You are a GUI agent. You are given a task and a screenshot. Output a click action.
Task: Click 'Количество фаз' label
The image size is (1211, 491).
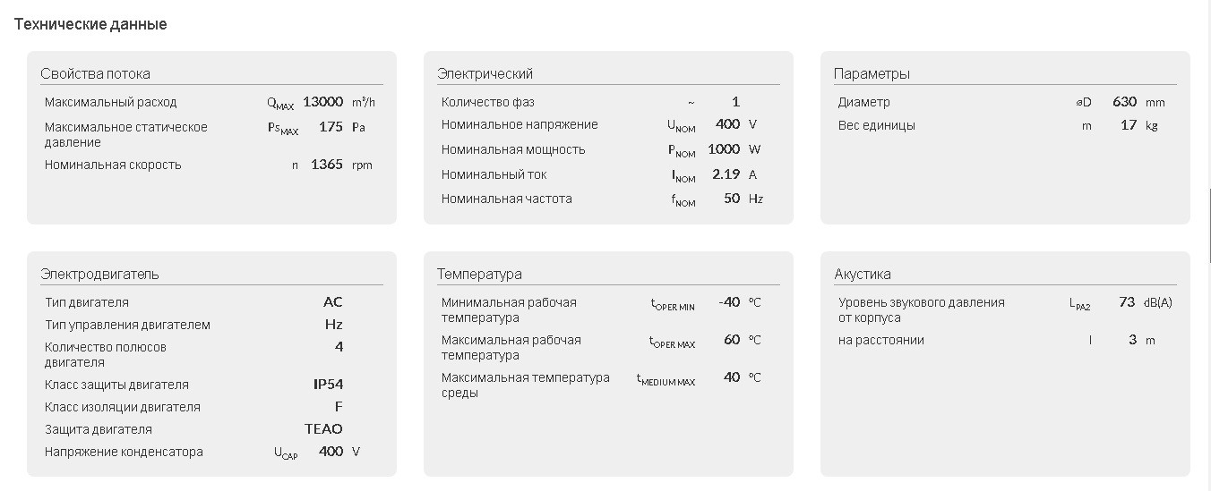488,102
